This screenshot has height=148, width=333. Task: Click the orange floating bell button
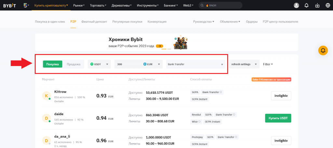[323, 50]
